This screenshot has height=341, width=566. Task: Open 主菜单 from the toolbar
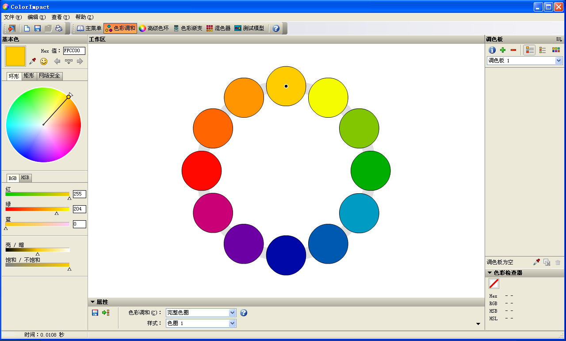tap(89, 28)
